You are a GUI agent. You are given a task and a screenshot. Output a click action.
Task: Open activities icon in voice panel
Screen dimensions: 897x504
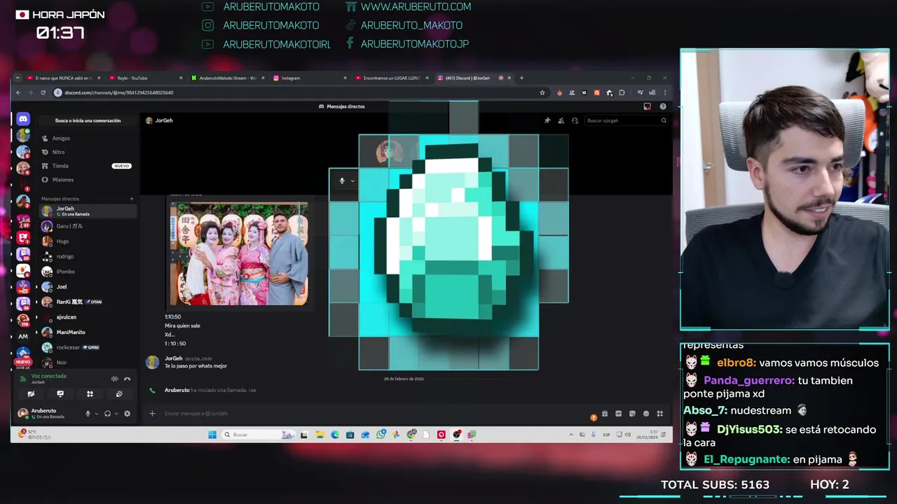pos(90,394)
